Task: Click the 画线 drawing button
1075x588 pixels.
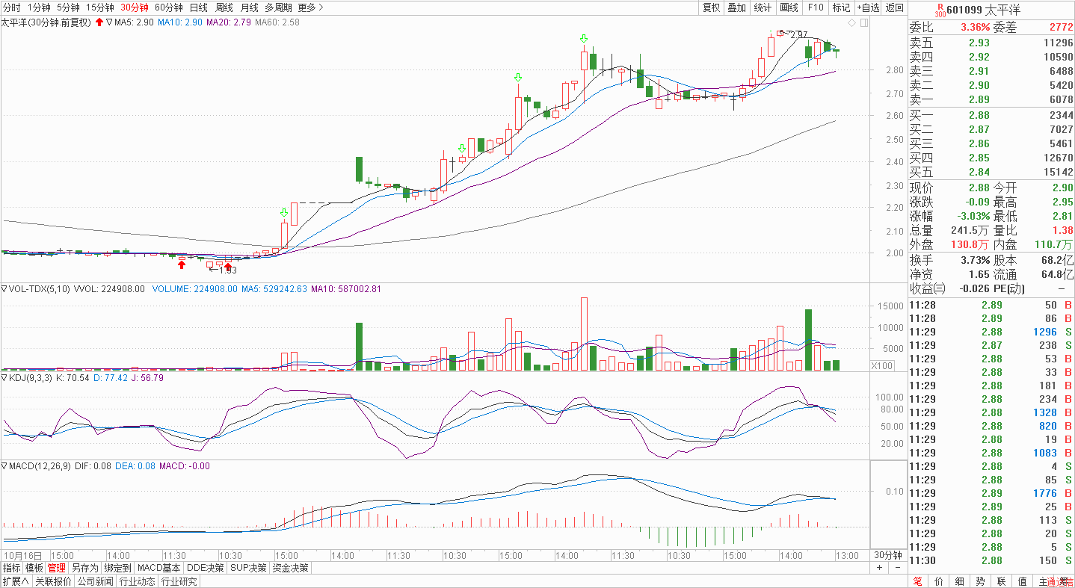Action: click(789, 7)
